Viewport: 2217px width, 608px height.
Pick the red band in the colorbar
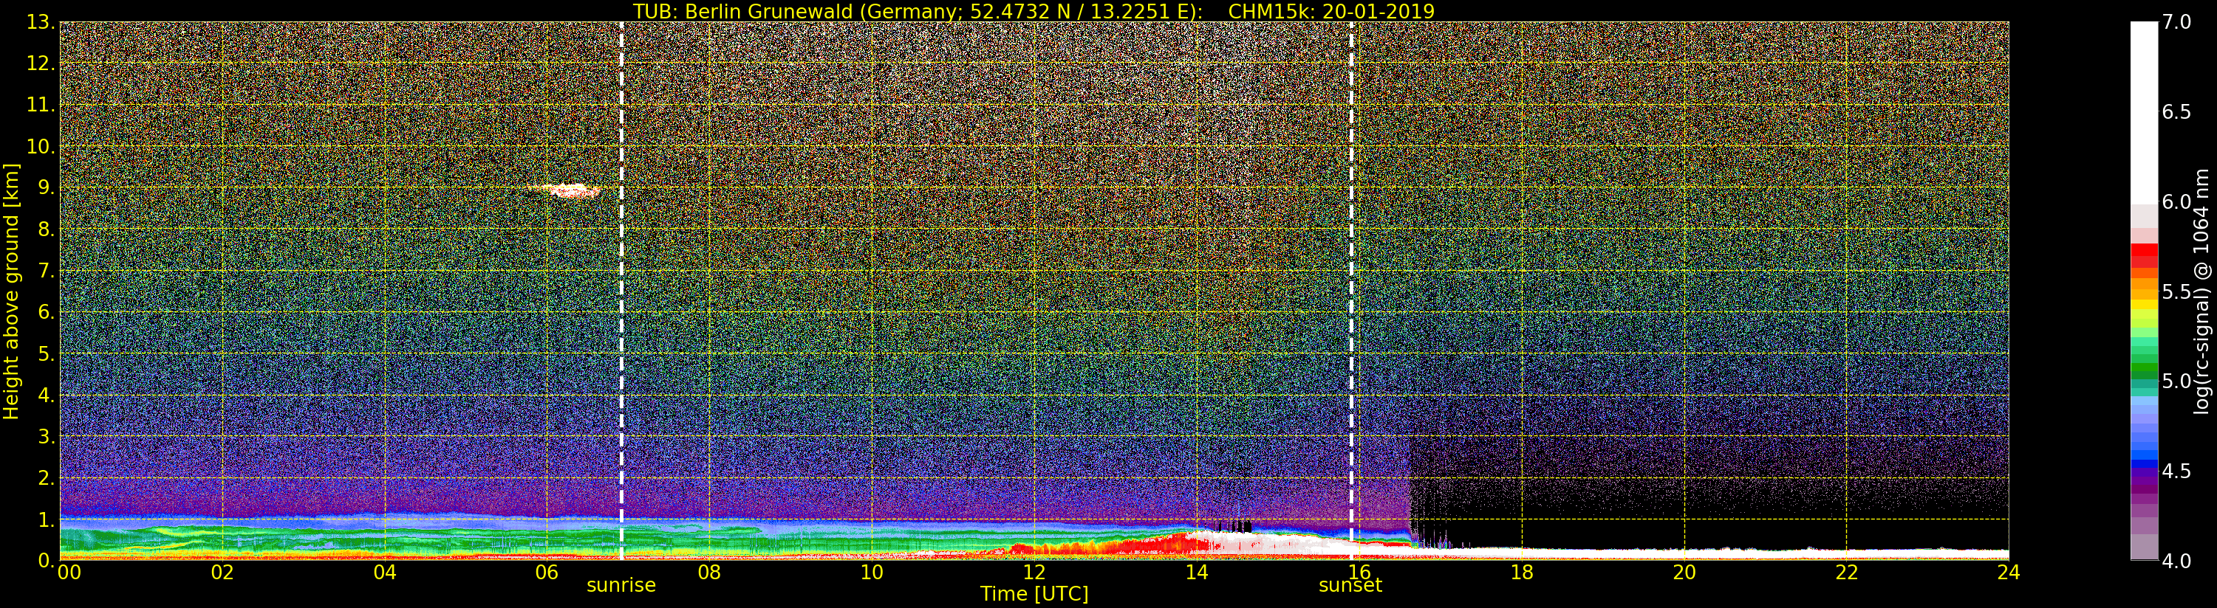tap(2144, 254)
